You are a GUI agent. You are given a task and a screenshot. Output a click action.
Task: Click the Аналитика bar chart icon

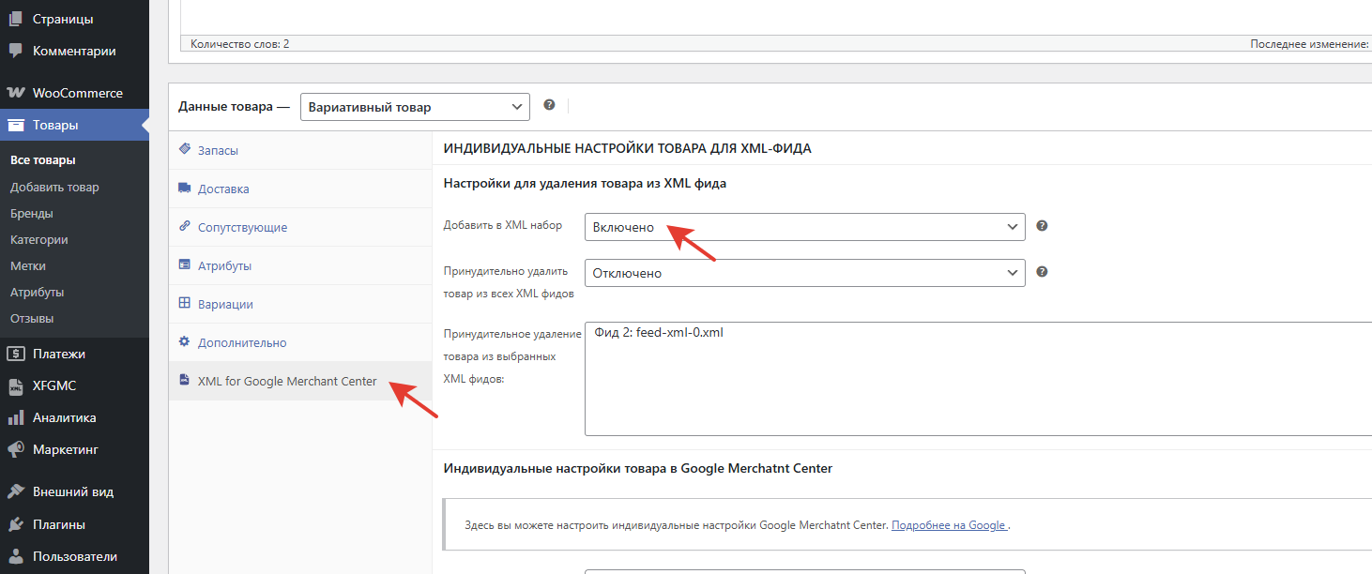pyautogui.click(x=16, y=418)
